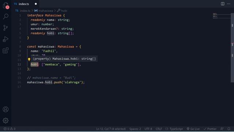This screenshot has height=132, width=234.
Task: Change line ending via CRLF
Action: 159,129
